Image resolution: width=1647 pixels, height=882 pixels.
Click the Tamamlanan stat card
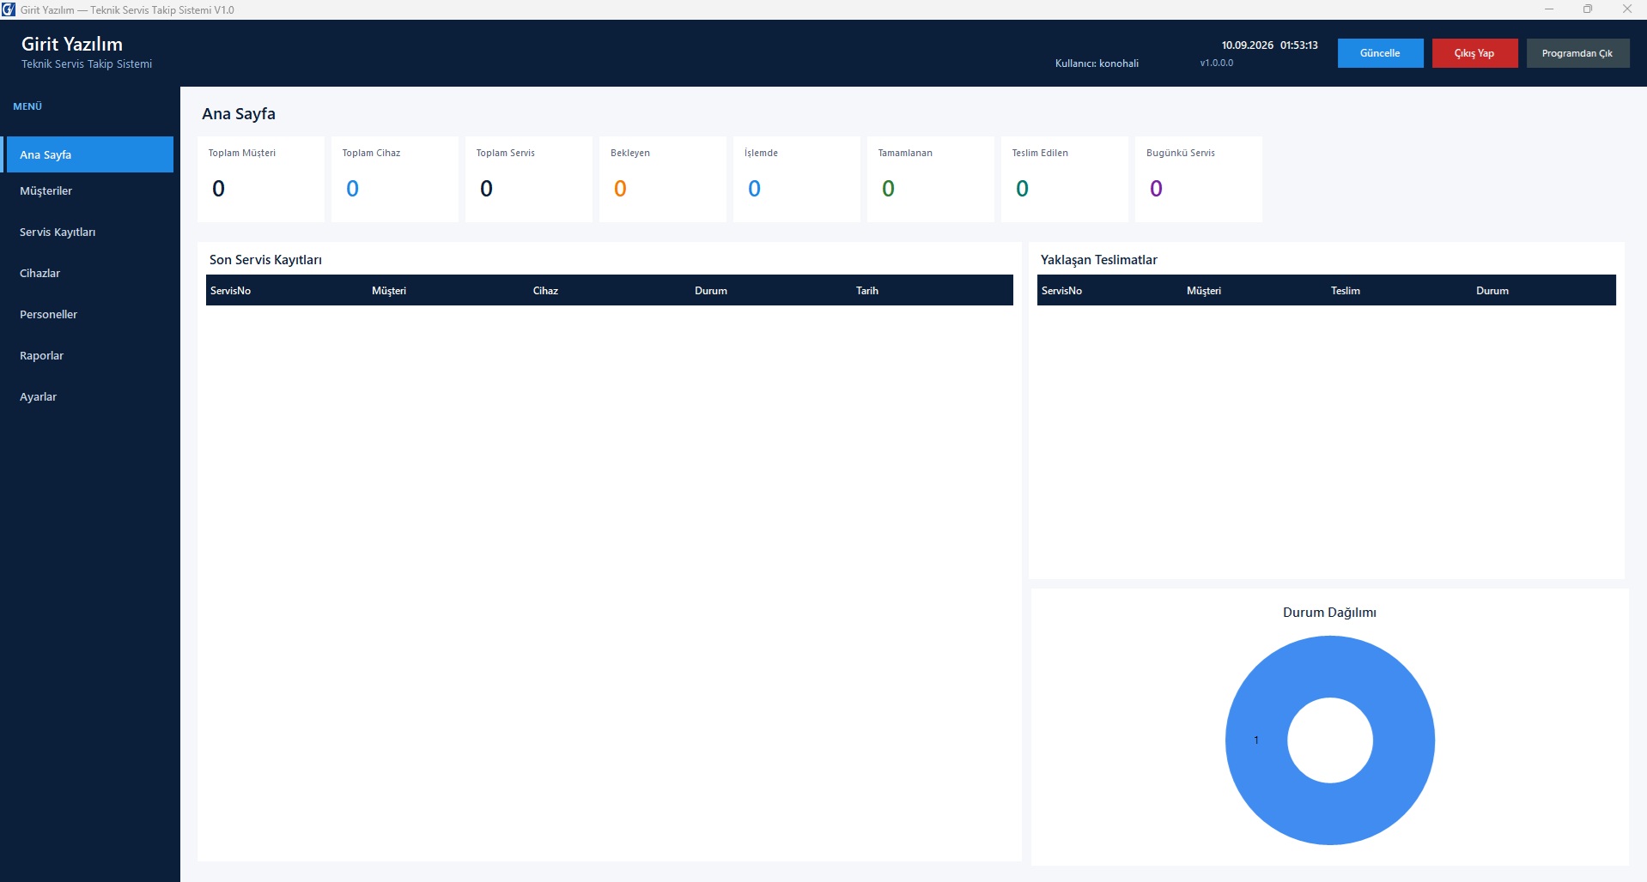[x=931, y=179]
